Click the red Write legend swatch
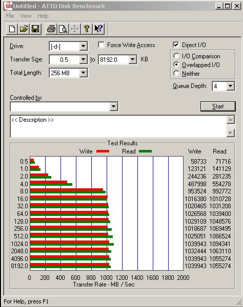 click(103, 151)
